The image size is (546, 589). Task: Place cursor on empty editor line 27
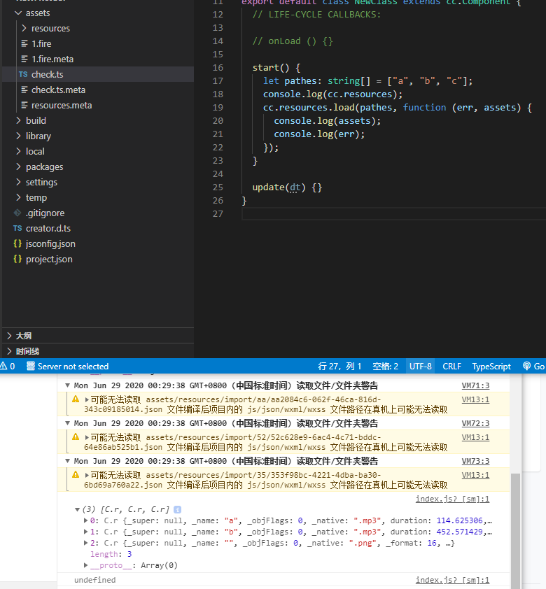coord(394,214)
